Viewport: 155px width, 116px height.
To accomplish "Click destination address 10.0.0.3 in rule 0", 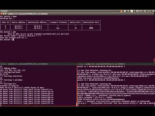I will tap(38, 26).
